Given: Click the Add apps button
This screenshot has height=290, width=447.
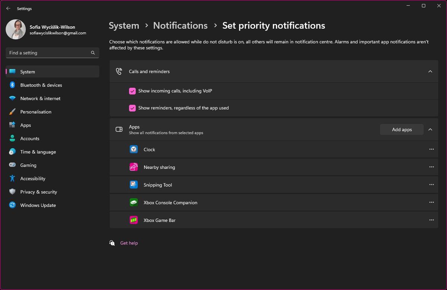Looking at the screenshot, I should (402, 129).
